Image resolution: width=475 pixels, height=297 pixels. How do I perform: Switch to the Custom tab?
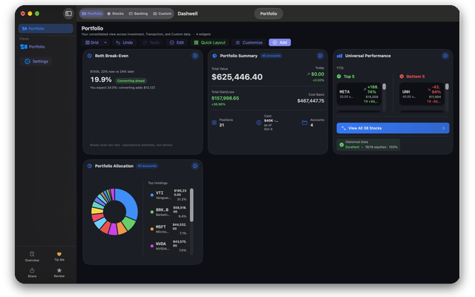pyautogui.click(x=162, y=13)
